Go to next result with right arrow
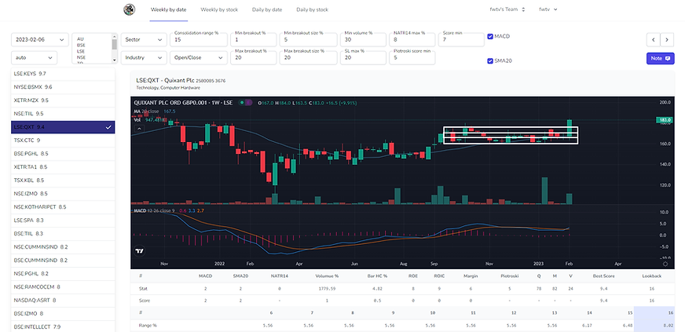Viewport: 685px width, 332px height. (667, 40)
